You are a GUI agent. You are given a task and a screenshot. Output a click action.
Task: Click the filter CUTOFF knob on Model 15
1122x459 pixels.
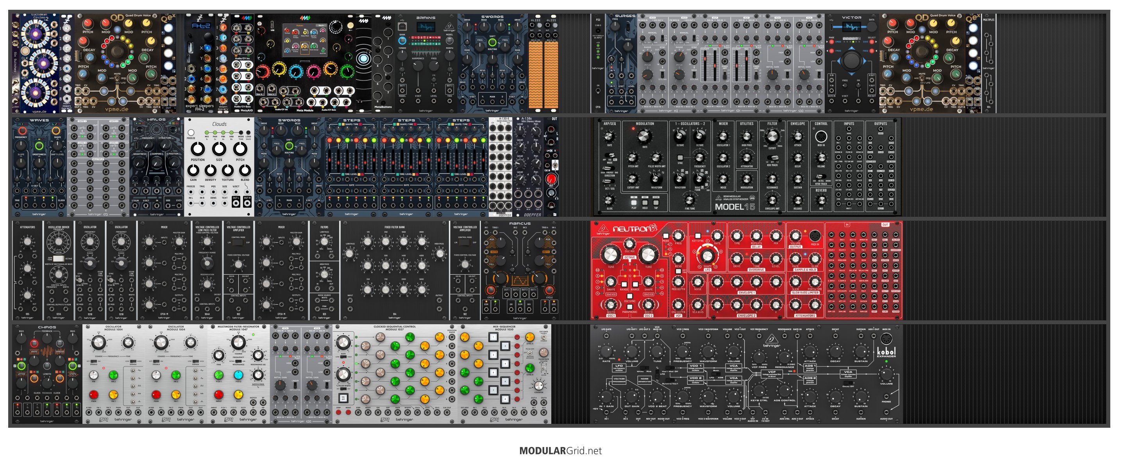click(x=772, y=137)
